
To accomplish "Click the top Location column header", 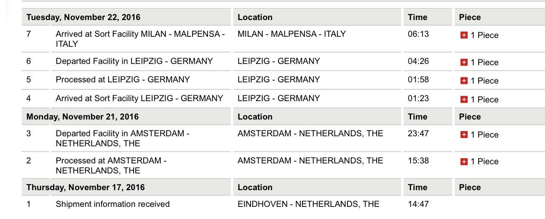I will click(x=255, y=18).
